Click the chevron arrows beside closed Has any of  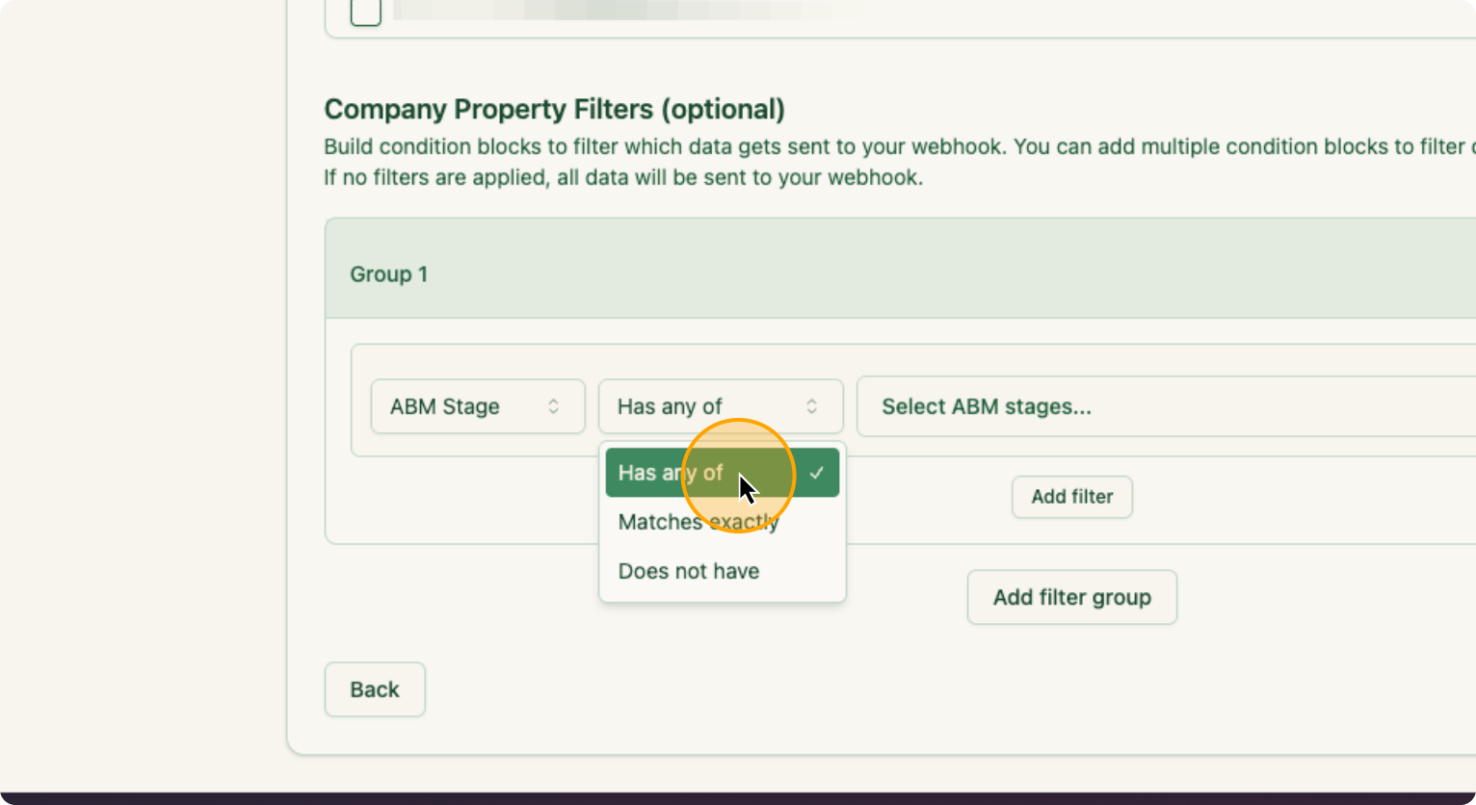(811, 406)
